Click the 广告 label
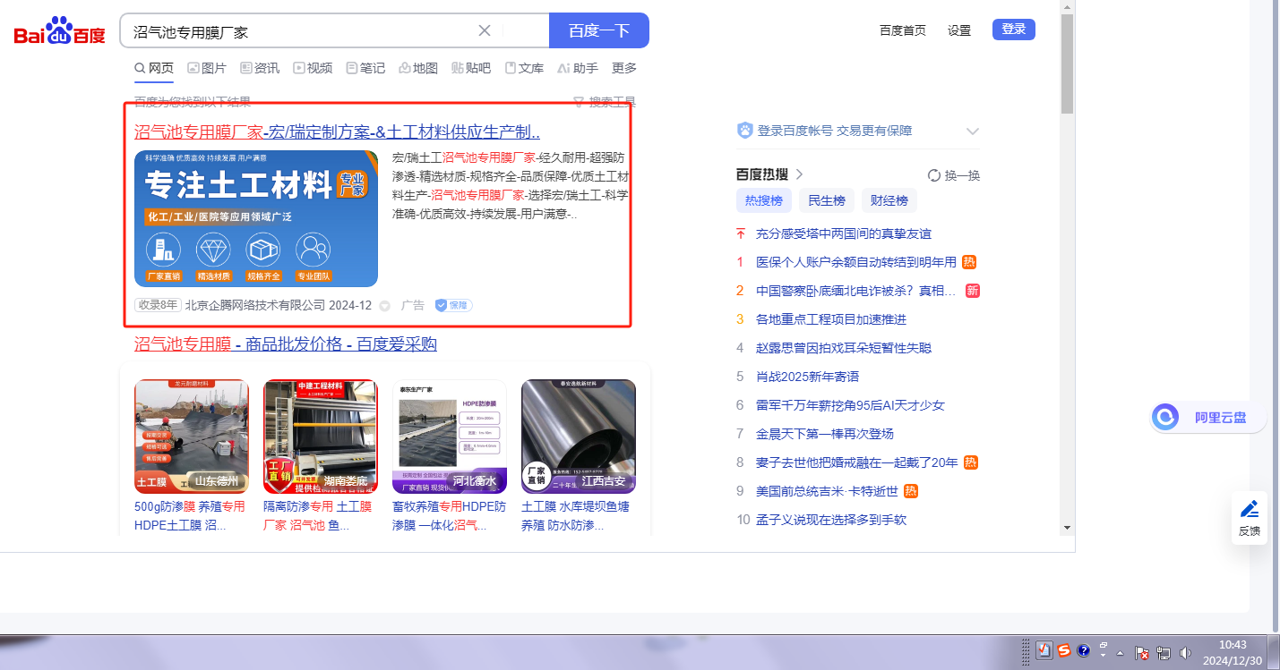This screenshot has width=1280, height=670. [413, 305]
